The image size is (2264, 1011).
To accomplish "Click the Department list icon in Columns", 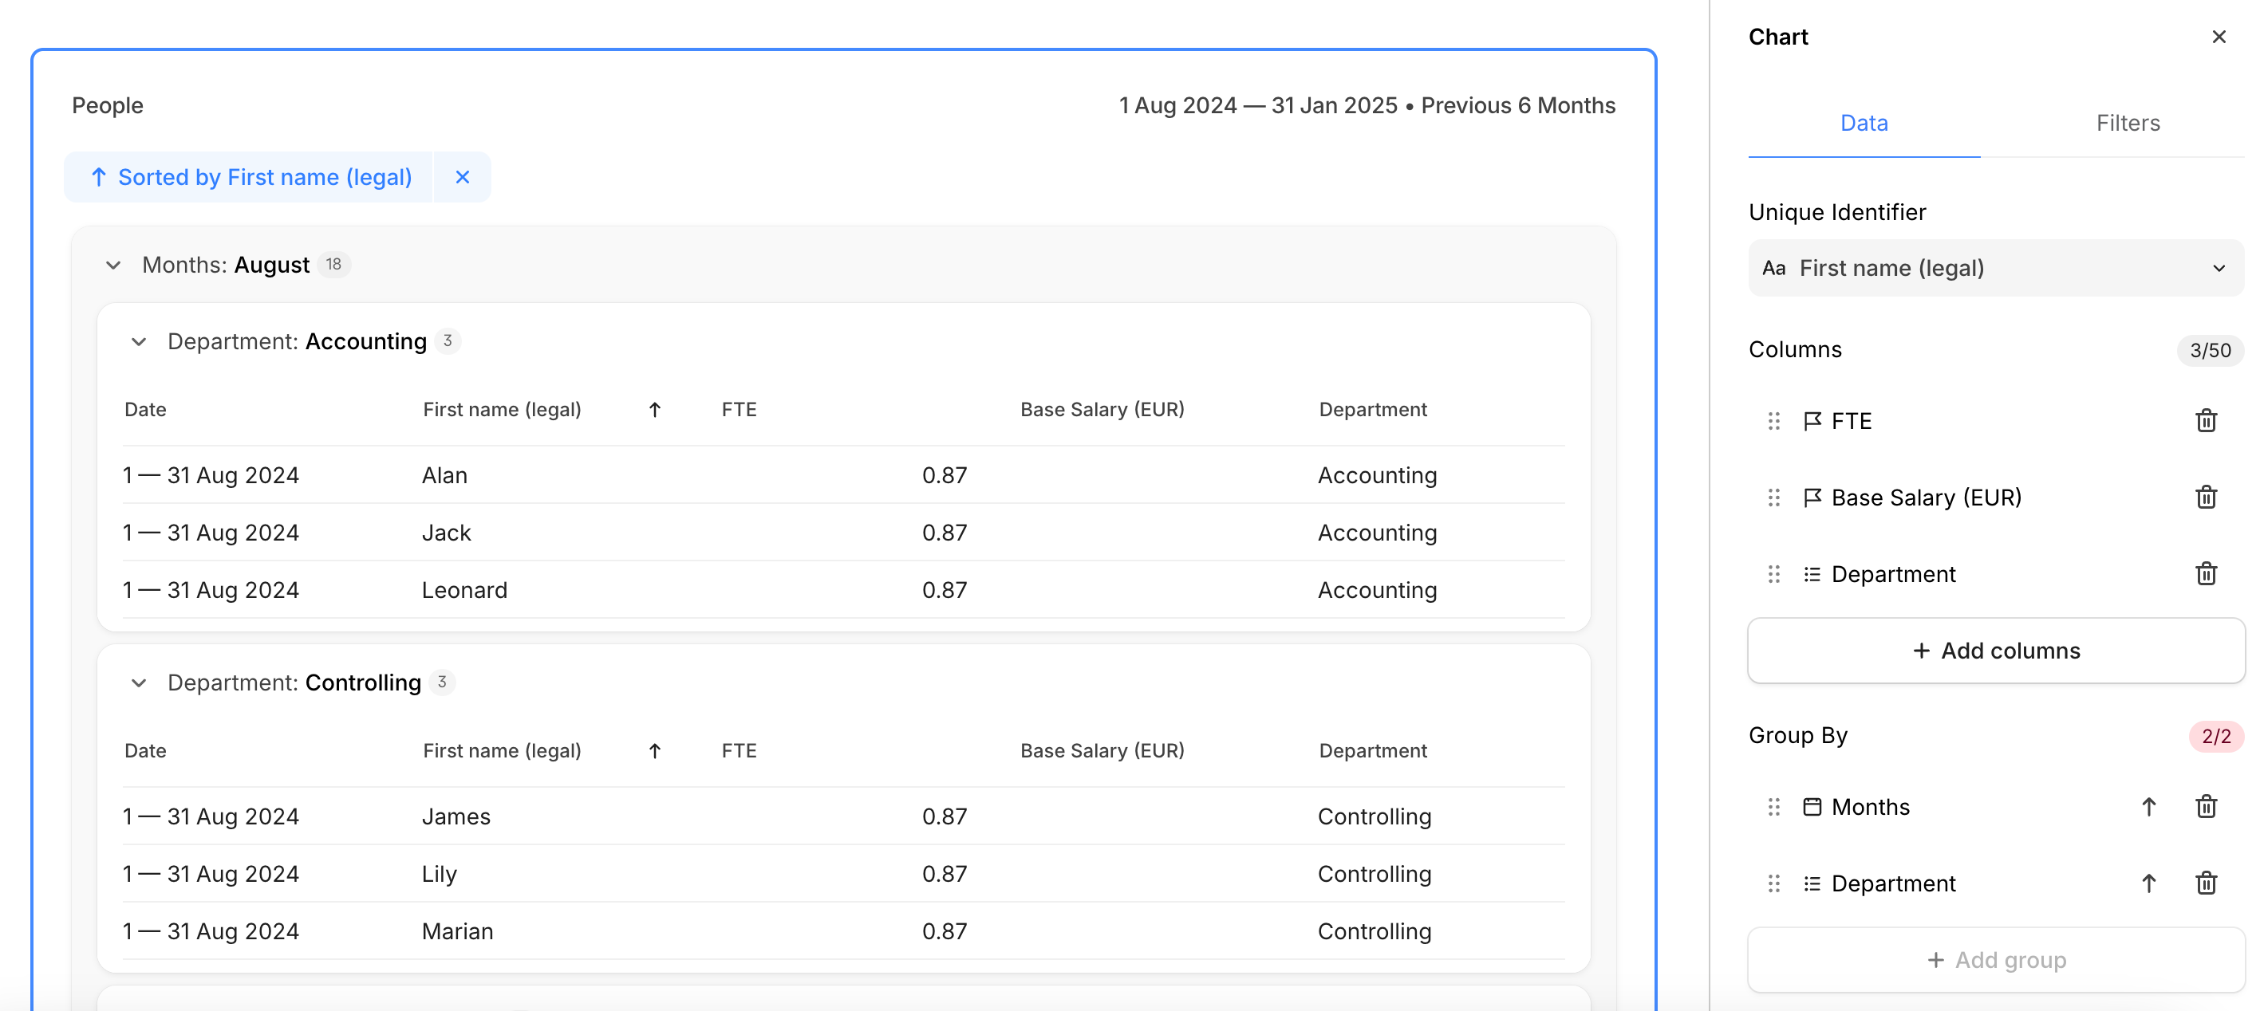I will [1812, 573].
